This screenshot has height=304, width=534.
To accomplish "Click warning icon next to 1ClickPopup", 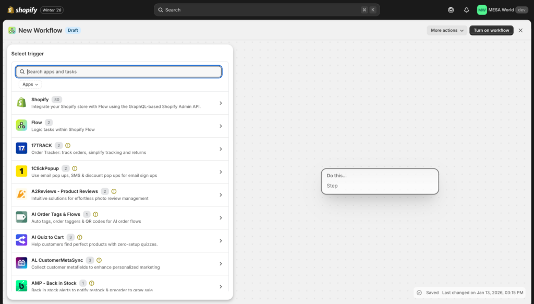I will click(x=75, y=168).
